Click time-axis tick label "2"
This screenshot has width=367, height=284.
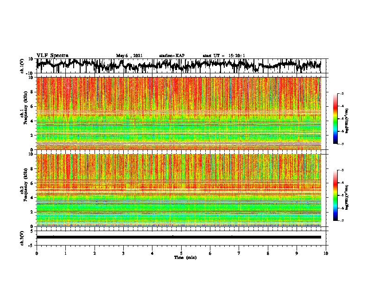pyautogui.click(x=95, y=253)
